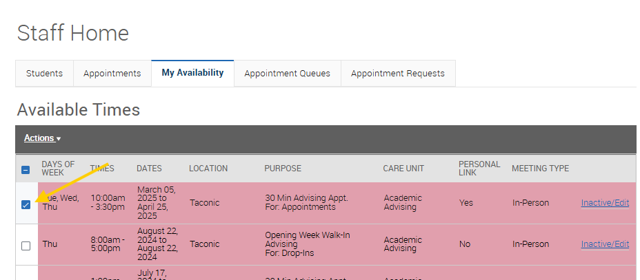Check the Thu 8:00am - 5:00pm availability checkbox
The image size is (640, 280).
click(x=26, y=246)
